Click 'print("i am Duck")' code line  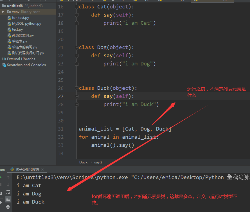pyautogui.click(x=131, y=104)
